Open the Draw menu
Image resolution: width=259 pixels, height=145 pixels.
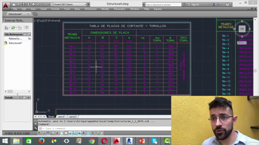77,9
